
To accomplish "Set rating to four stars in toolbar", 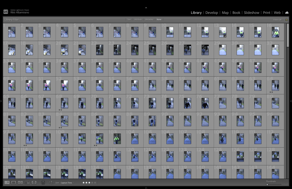I will point(92,182).
